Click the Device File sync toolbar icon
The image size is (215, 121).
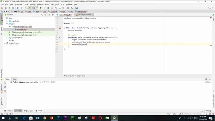click(76, 8)
